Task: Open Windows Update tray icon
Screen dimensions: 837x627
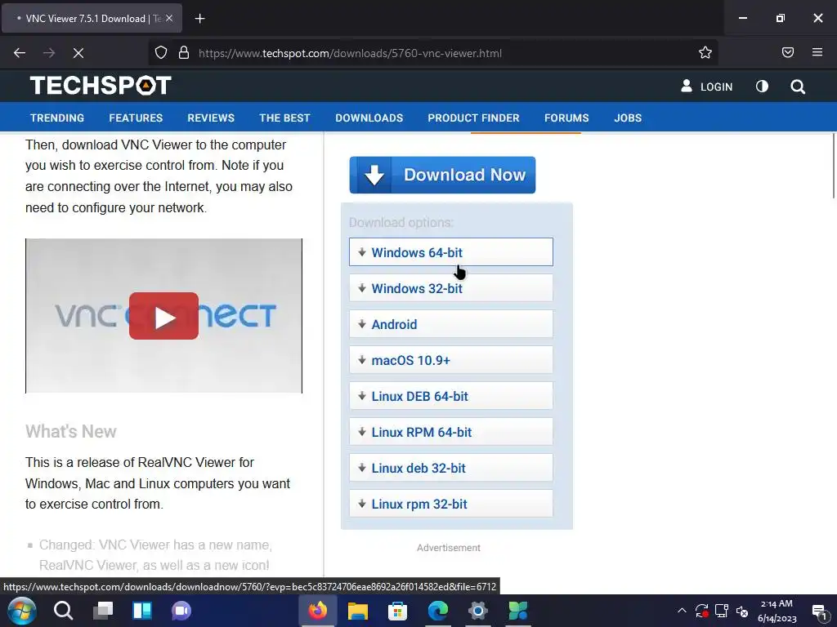Action: coord(701,611)
